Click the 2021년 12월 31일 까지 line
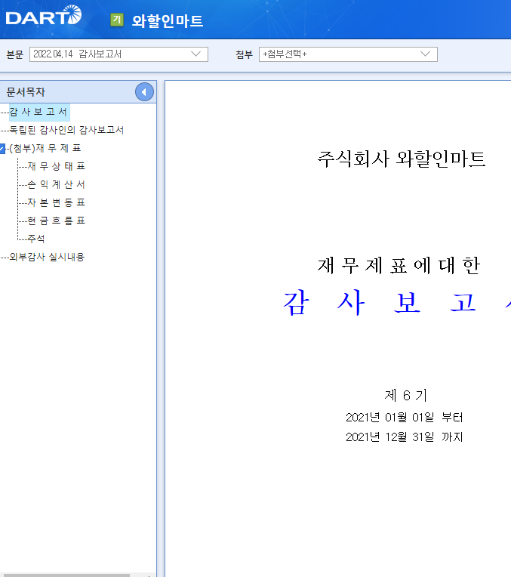Screen dimensions: 511x577 [x=405, y=437]
